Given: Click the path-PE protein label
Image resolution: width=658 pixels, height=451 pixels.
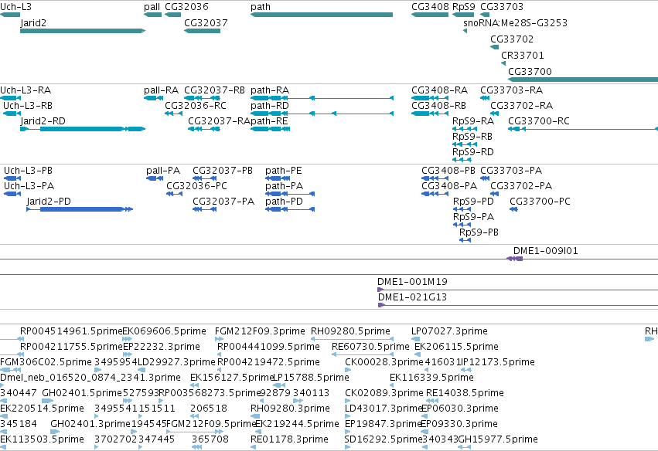Looking at the screenshot, I should [x=284, y=171].
